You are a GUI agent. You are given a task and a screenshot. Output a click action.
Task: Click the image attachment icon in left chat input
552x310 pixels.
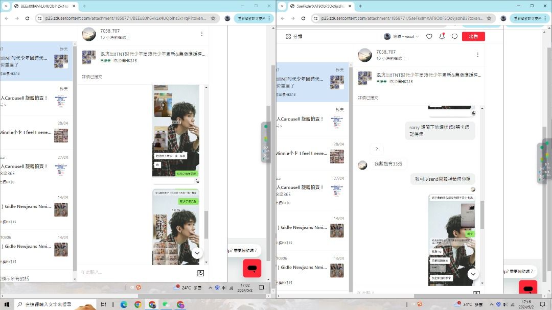(x=201, y=273)
